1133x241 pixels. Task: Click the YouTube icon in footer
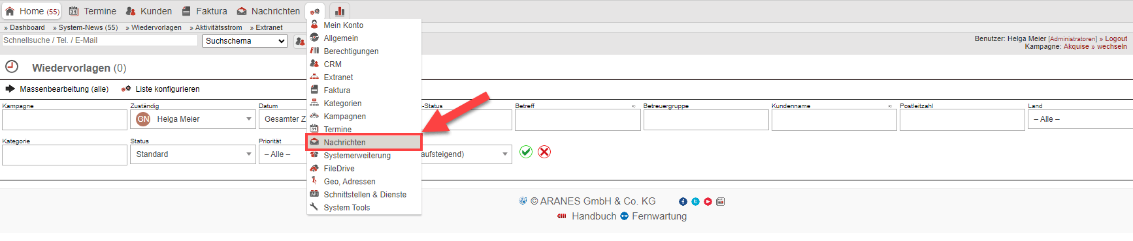(708, 202)
